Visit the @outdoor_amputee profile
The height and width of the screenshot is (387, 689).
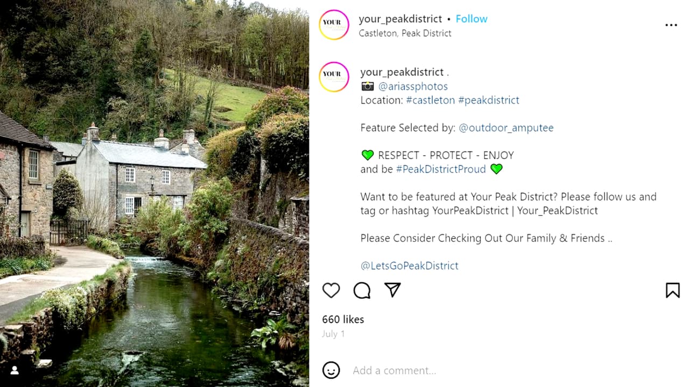click(x=506, y=127)
